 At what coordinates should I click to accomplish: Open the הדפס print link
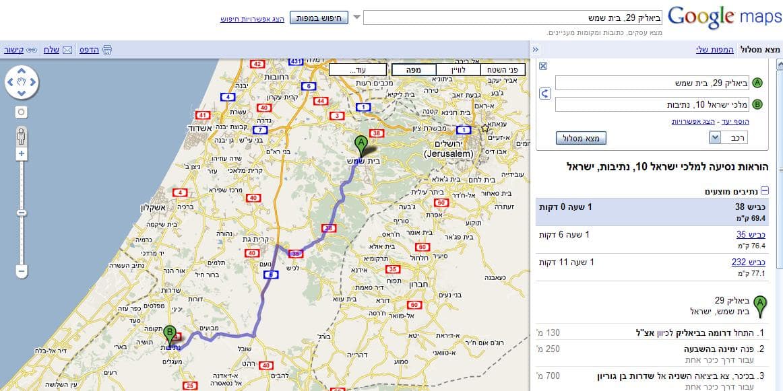tap(90, 50)
